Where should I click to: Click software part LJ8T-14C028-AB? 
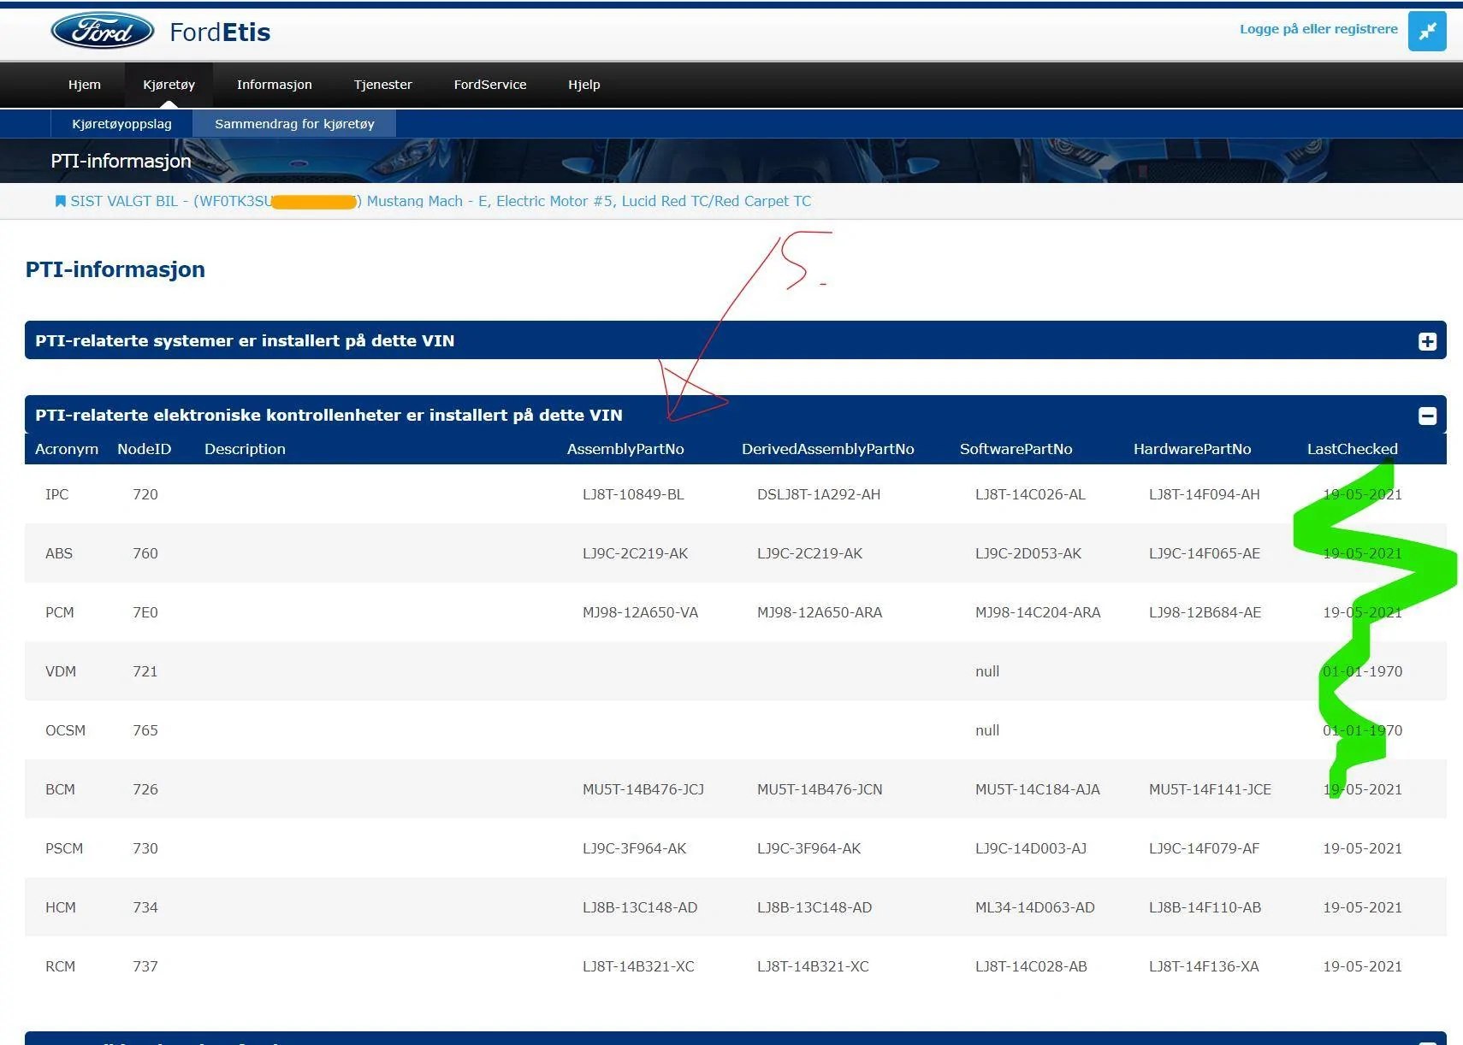click(1031, 966)
